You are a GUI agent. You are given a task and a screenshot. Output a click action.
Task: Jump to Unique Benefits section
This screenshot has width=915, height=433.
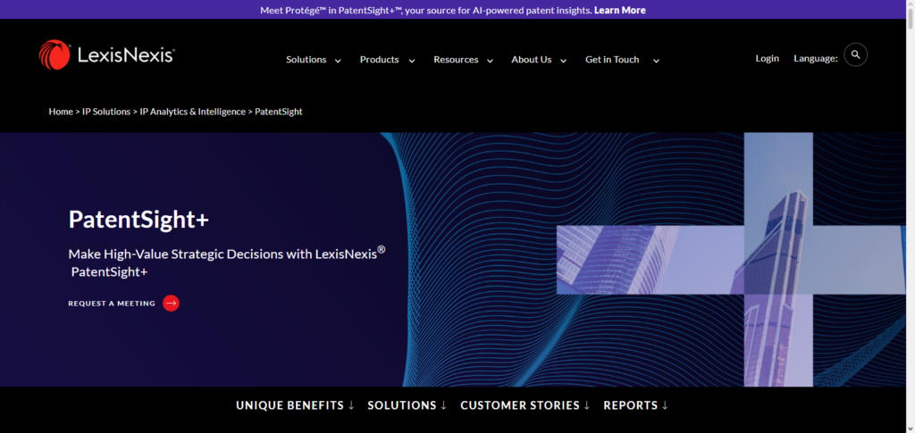point(295,405)
